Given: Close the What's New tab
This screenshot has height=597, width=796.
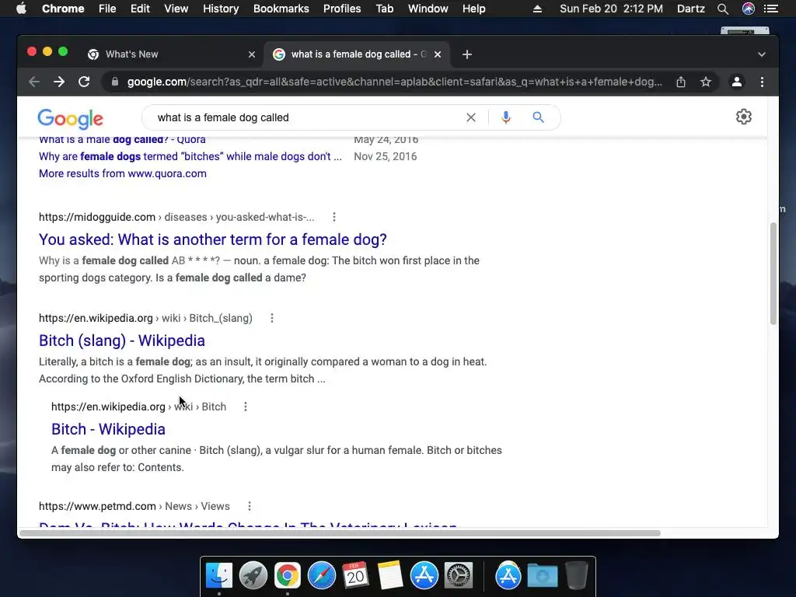Looking at the screenshot, I should click(x=252, y=54).
